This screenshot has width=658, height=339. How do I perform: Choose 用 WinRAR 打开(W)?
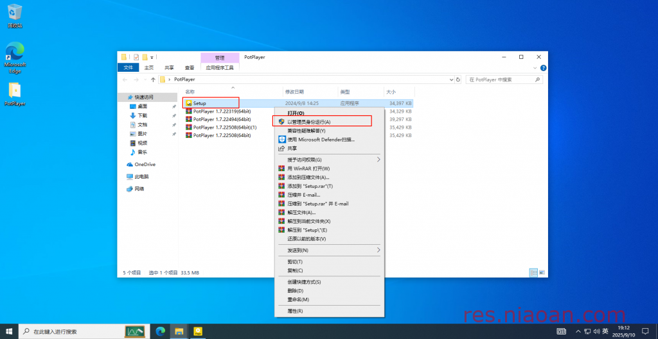pyautogui.click(x=330, y=169)
